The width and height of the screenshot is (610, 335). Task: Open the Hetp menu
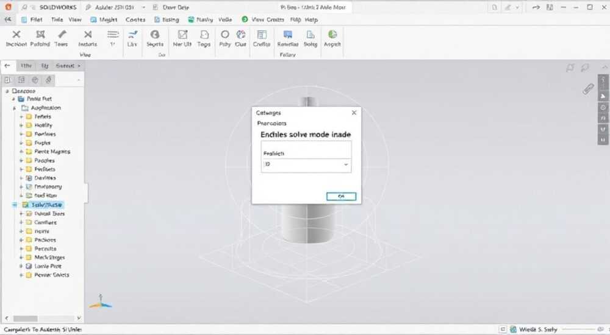(311, 19)
